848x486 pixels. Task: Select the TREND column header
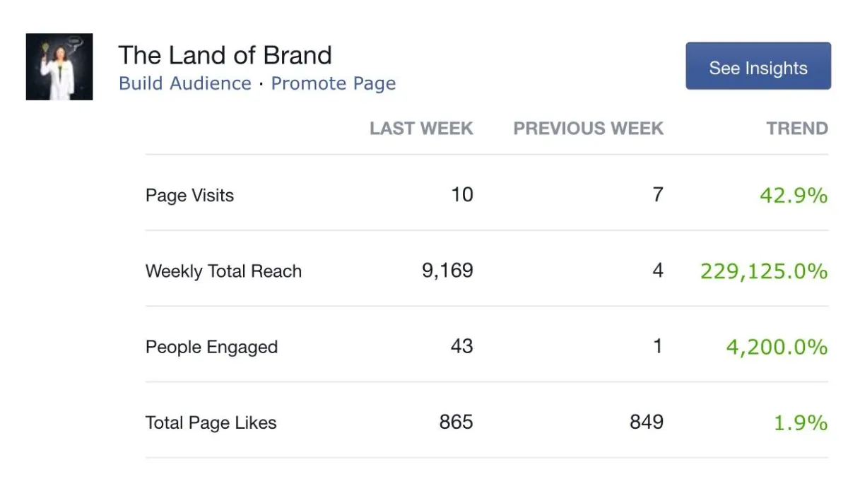tap(797, 129)
